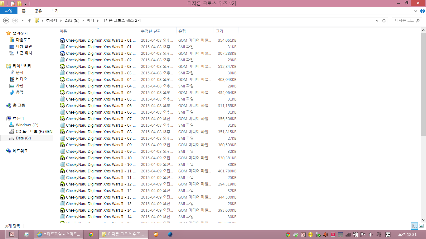426x239 pixels.
Task: Click MP4 icon of 403,043KB episode 04 file
Action: coord(62,79)
